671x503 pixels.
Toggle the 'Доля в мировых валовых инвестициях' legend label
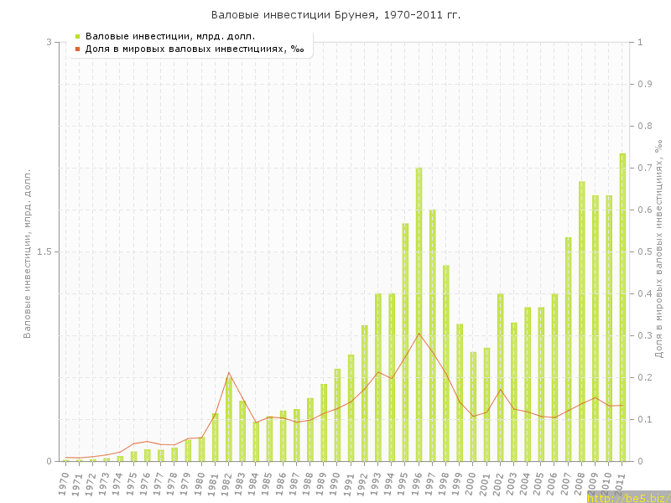[195, 49]
